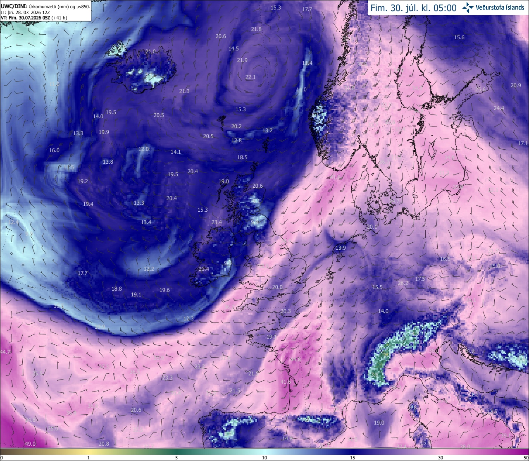Screen dimensions: 529x461
Task: Click the UWC/DINI Úrkomumætti title line
Action: (45, 7)
